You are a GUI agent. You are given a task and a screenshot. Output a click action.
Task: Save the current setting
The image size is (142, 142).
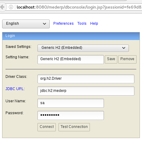(111, 59)
